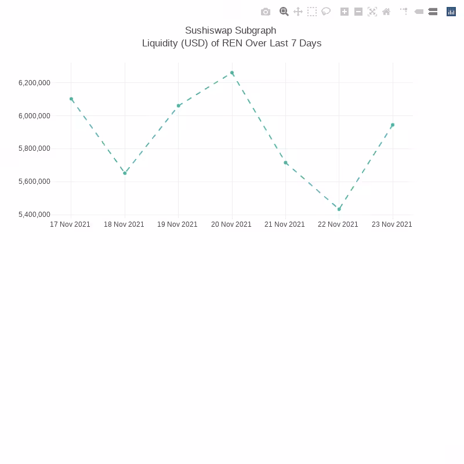Image resolution: width=464 pixels, height=464 pixels.
Task: Reset axes with home icon
Action: (386, 12)
